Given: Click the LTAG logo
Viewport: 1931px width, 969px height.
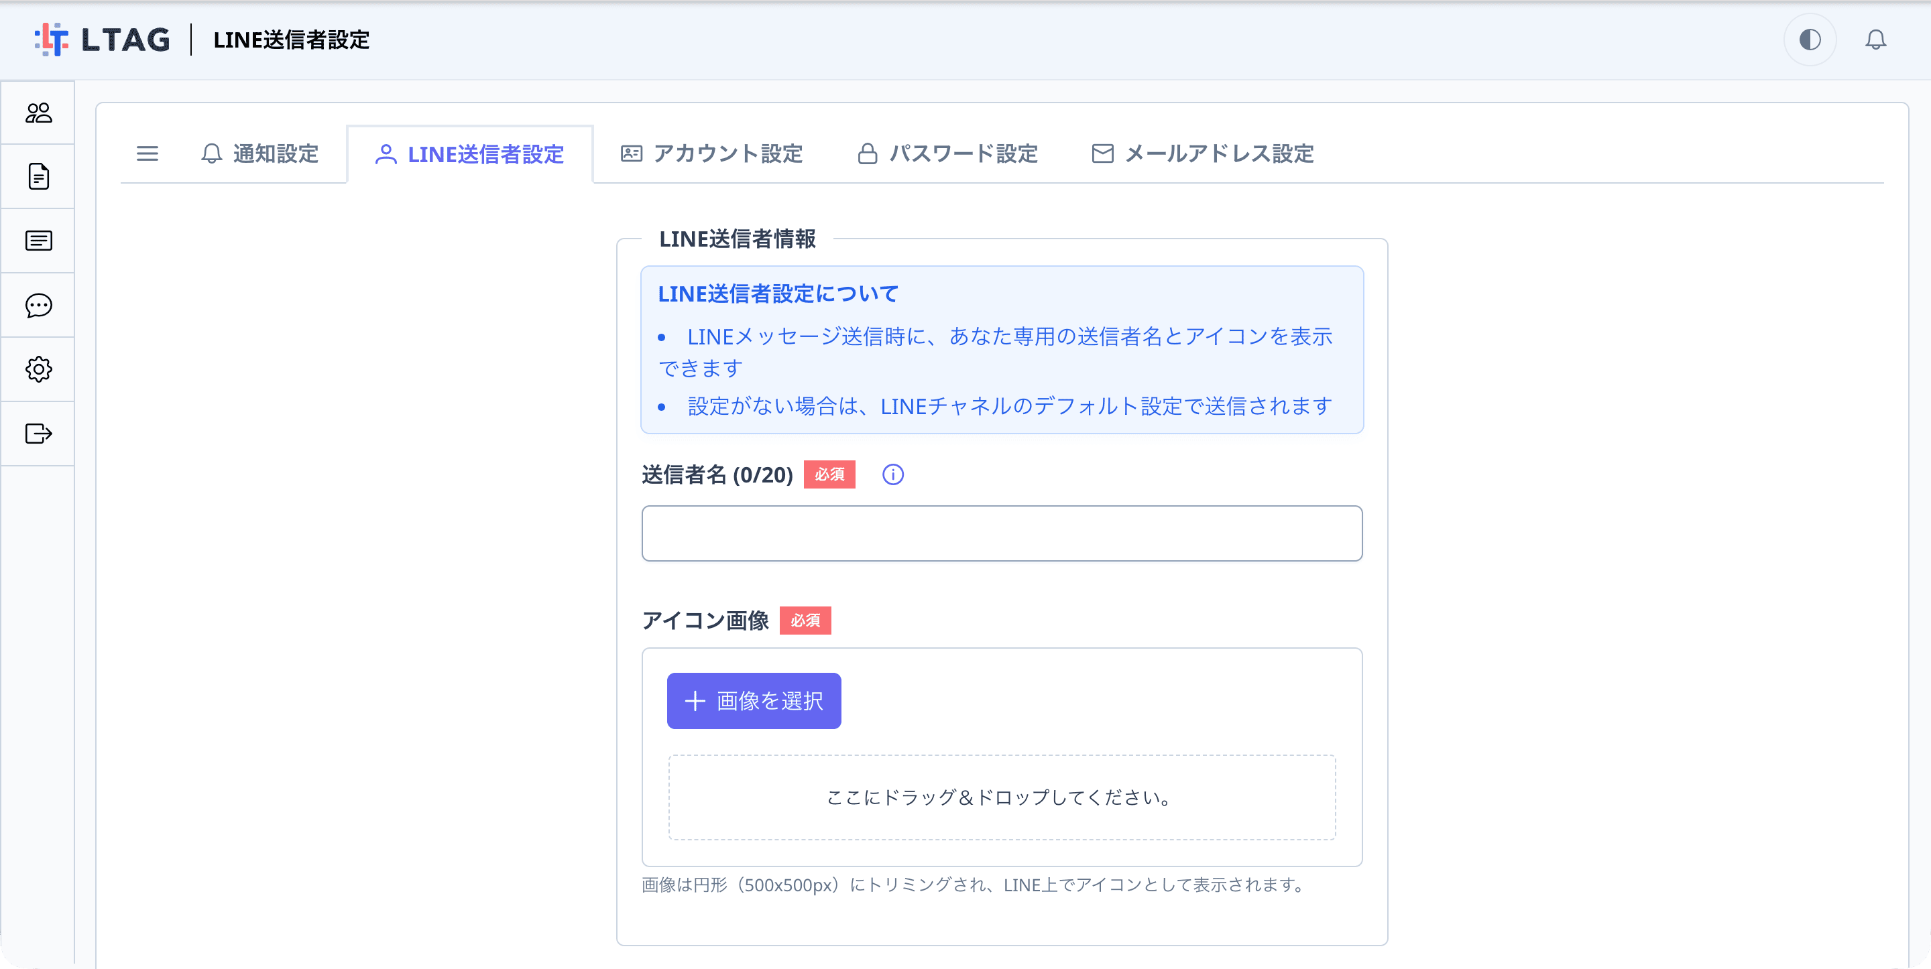Looking at the screenshot, I should 103,40.
